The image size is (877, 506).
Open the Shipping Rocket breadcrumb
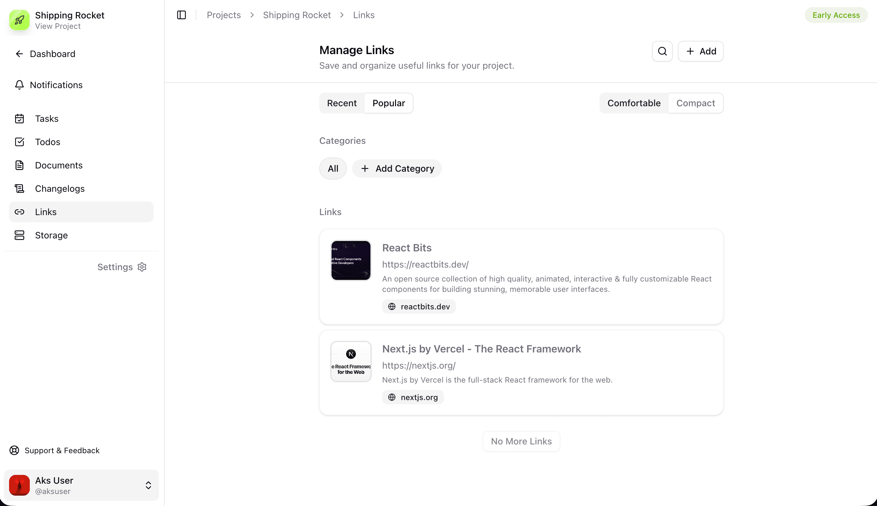coord(297,15)
